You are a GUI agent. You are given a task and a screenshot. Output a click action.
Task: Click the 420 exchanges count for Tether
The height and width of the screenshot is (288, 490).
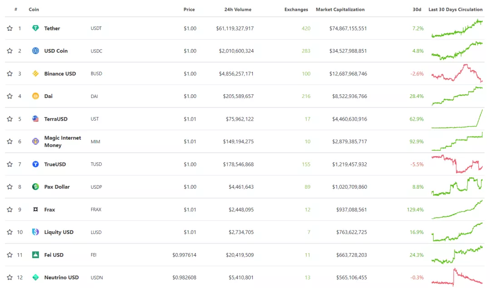(x=306, y=28)
